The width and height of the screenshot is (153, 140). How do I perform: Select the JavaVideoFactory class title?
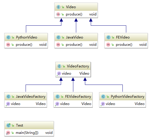pyautogui.click(x=31, y=97)
